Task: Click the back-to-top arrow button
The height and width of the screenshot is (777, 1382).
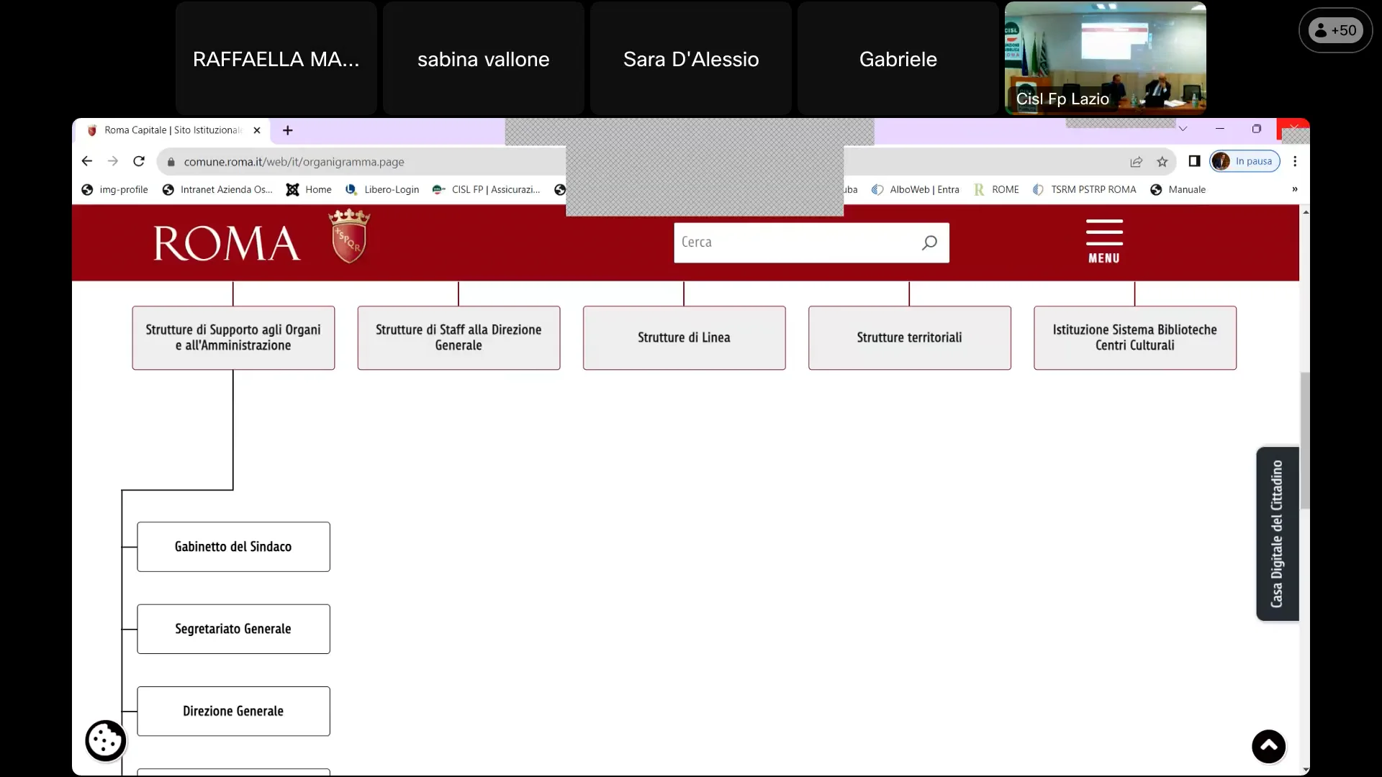Action: click(1269, 747)
